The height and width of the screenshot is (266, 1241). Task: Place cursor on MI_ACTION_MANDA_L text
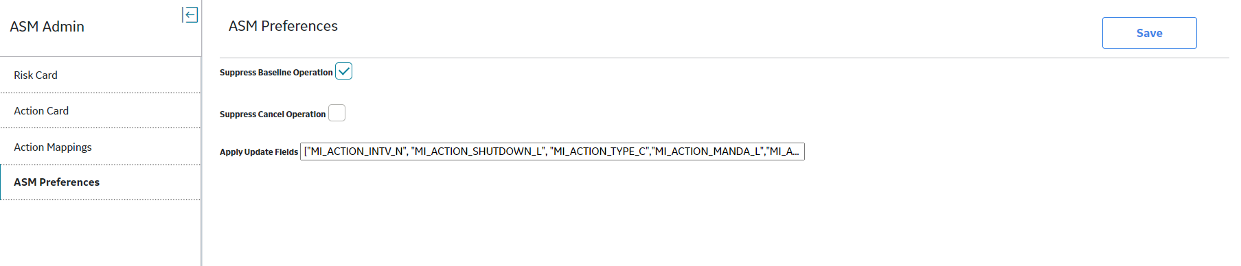[708, 152]
